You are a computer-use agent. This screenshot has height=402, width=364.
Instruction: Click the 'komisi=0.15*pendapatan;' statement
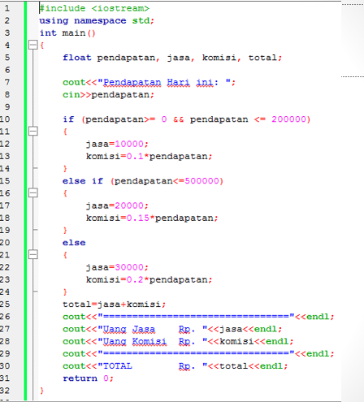(x=152, y=218)
